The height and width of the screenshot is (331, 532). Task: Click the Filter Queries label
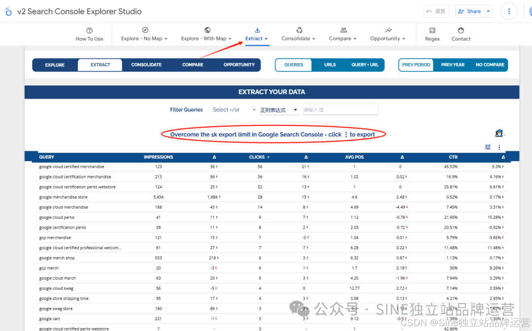click(x=186, y=109)
